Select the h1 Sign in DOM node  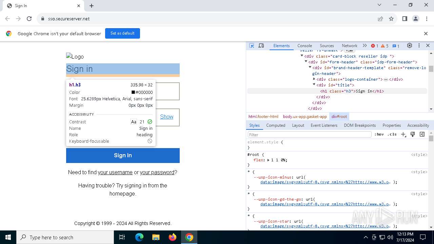(352, 91)
